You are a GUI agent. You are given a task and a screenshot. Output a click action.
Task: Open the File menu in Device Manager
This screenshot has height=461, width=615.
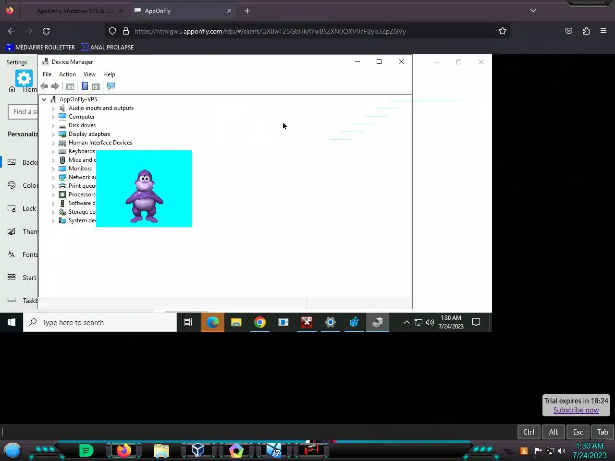coord(47,74)
